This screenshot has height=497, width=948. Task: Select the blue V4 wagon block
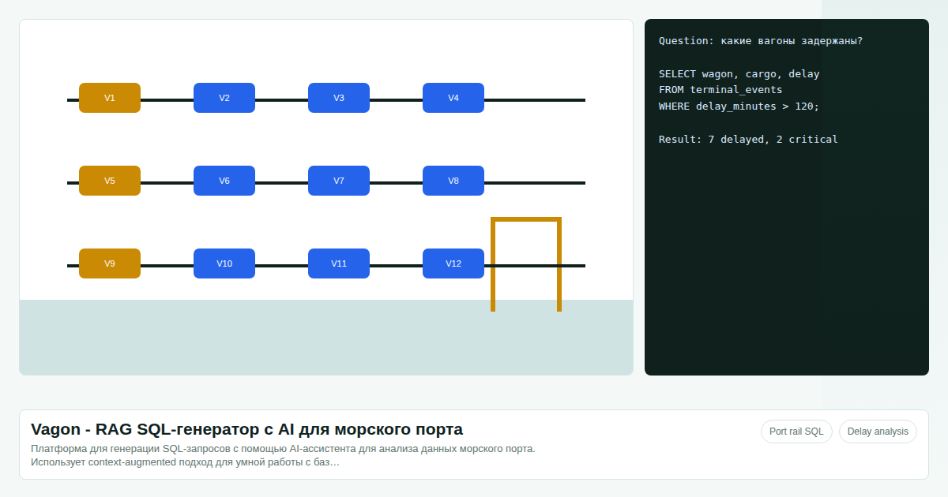click(453, 98)
